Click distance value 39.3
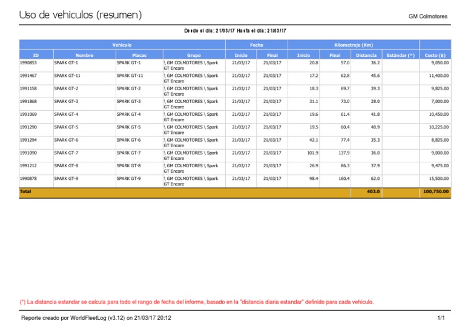The width and height of the screenshot is (465, 329). pos(375,88)
